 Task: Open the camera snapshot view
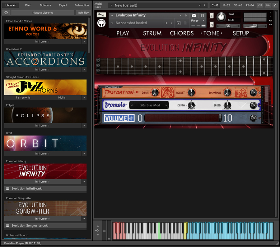[x=194, y=15]
